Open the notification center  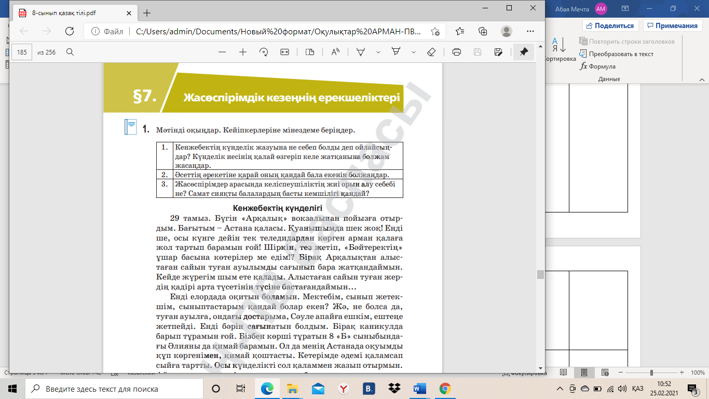692,389
